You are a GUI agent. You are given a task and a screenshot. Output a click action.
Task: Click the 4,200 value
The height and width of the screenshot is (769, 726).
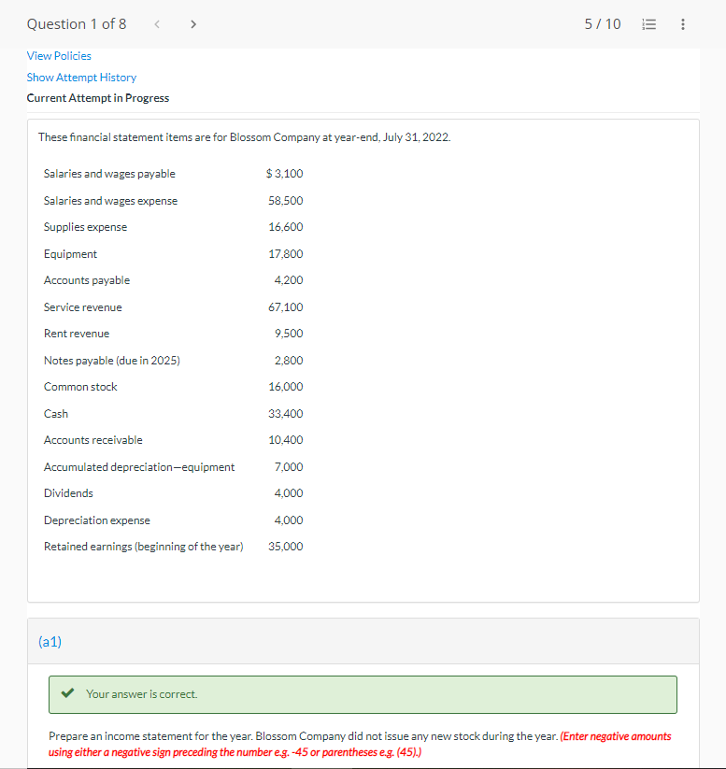click(289, 280)
